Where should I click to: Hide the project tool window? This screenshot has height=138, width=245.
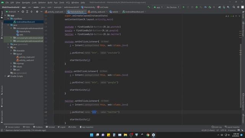[41, 12]
